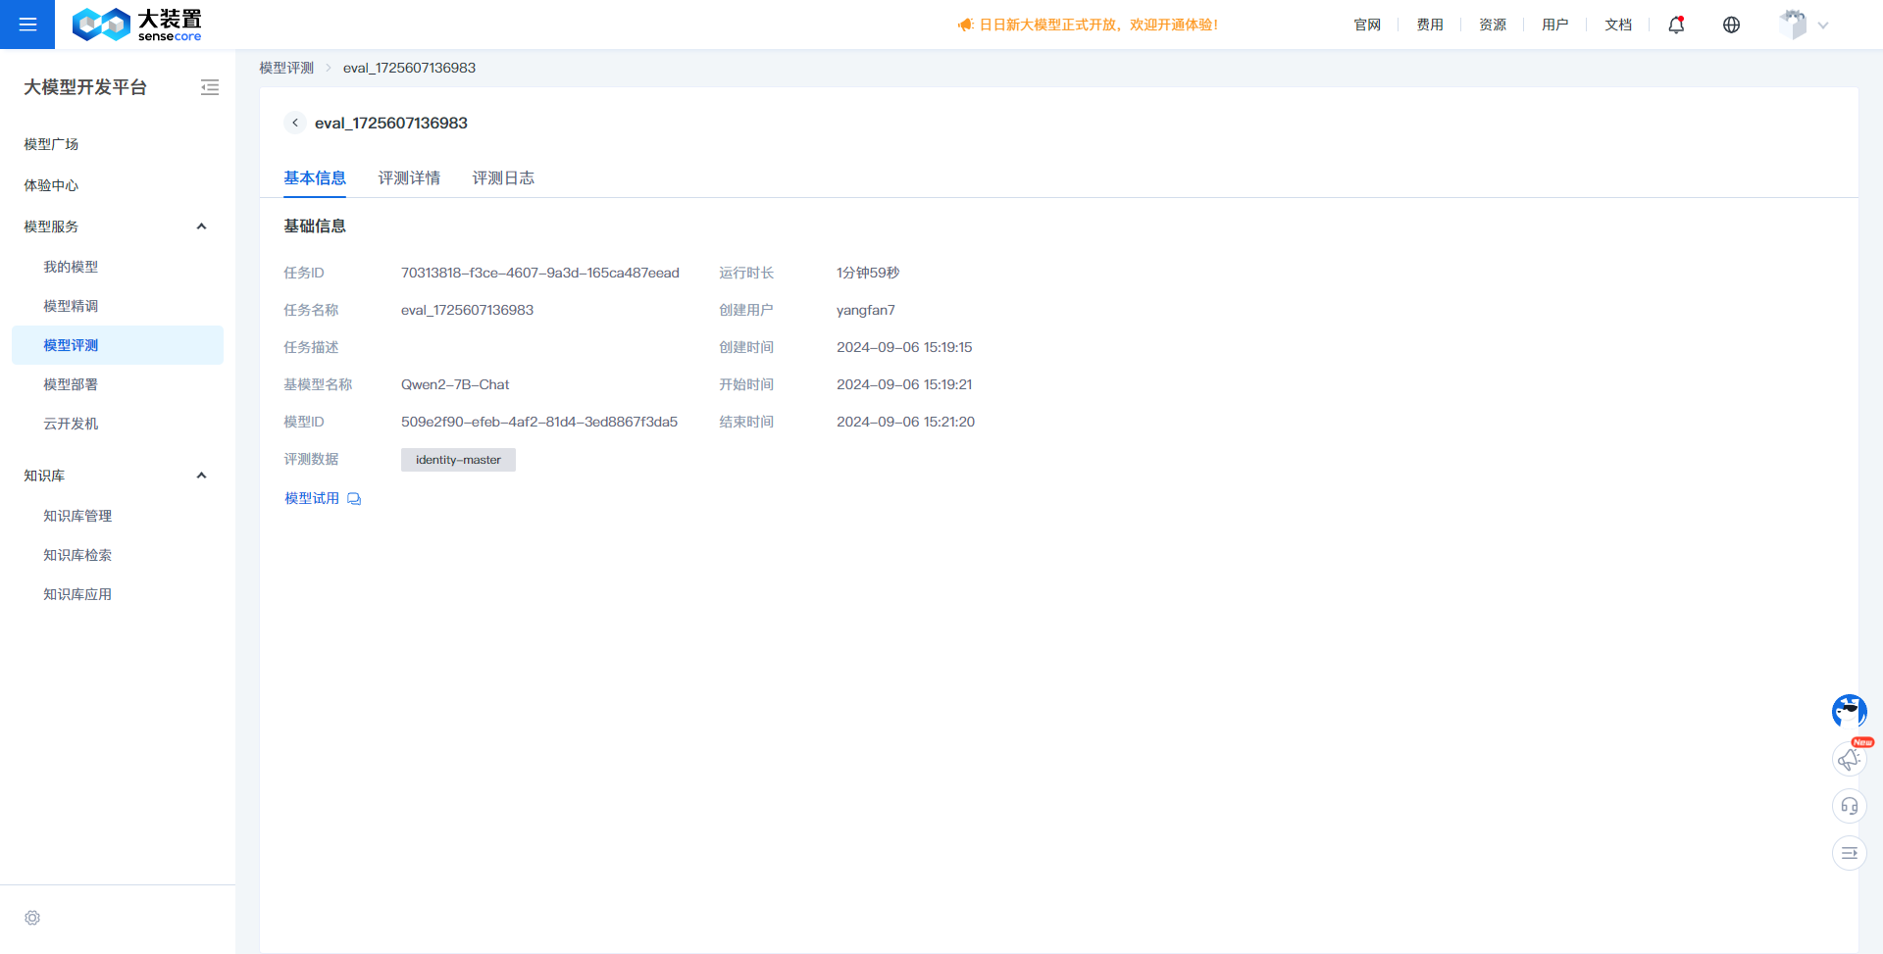Switch to the 评测详情 tab
The height and width of the screenshot is (954, 1883).
coord(409,177)
